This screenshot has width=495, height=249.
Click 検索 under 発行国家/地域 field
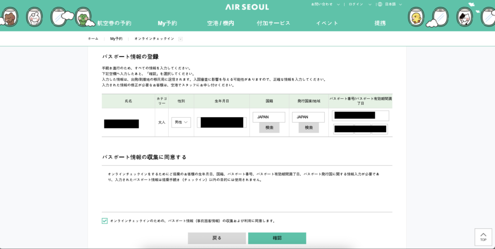(309, 128)
